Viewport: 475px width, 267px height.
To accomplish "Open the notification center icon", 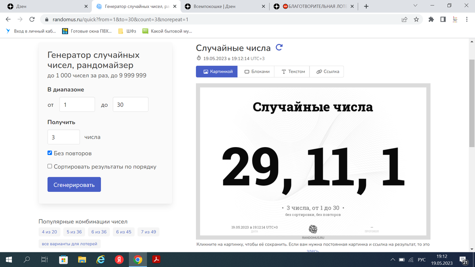I will [464, 259].
